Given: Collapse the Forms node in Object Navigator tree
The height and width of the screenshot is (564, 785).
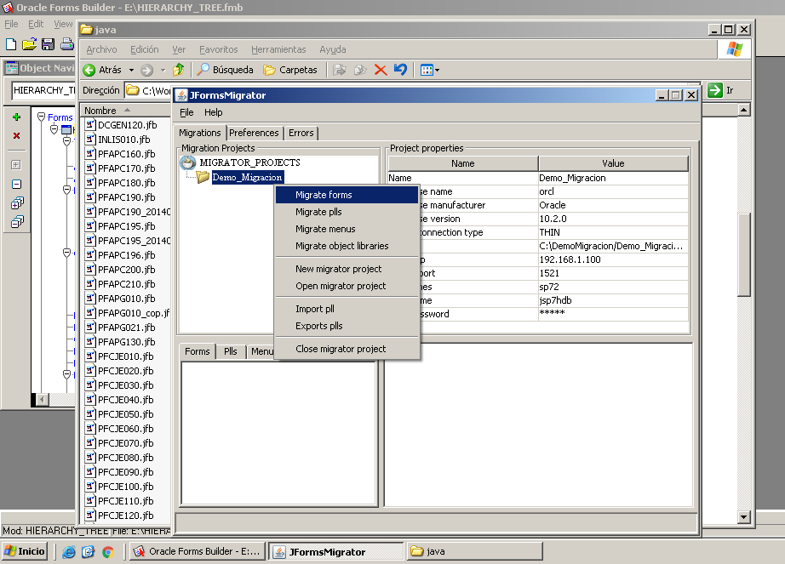Looking at the screenshot, I should pos(42,117).
